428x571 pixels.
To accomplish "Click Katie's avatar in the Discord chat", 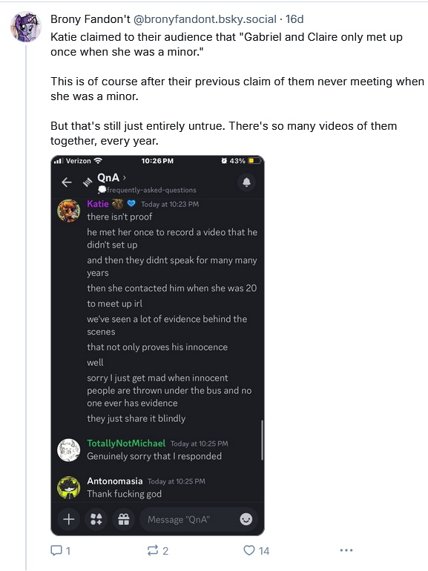I will coord(69,211).
